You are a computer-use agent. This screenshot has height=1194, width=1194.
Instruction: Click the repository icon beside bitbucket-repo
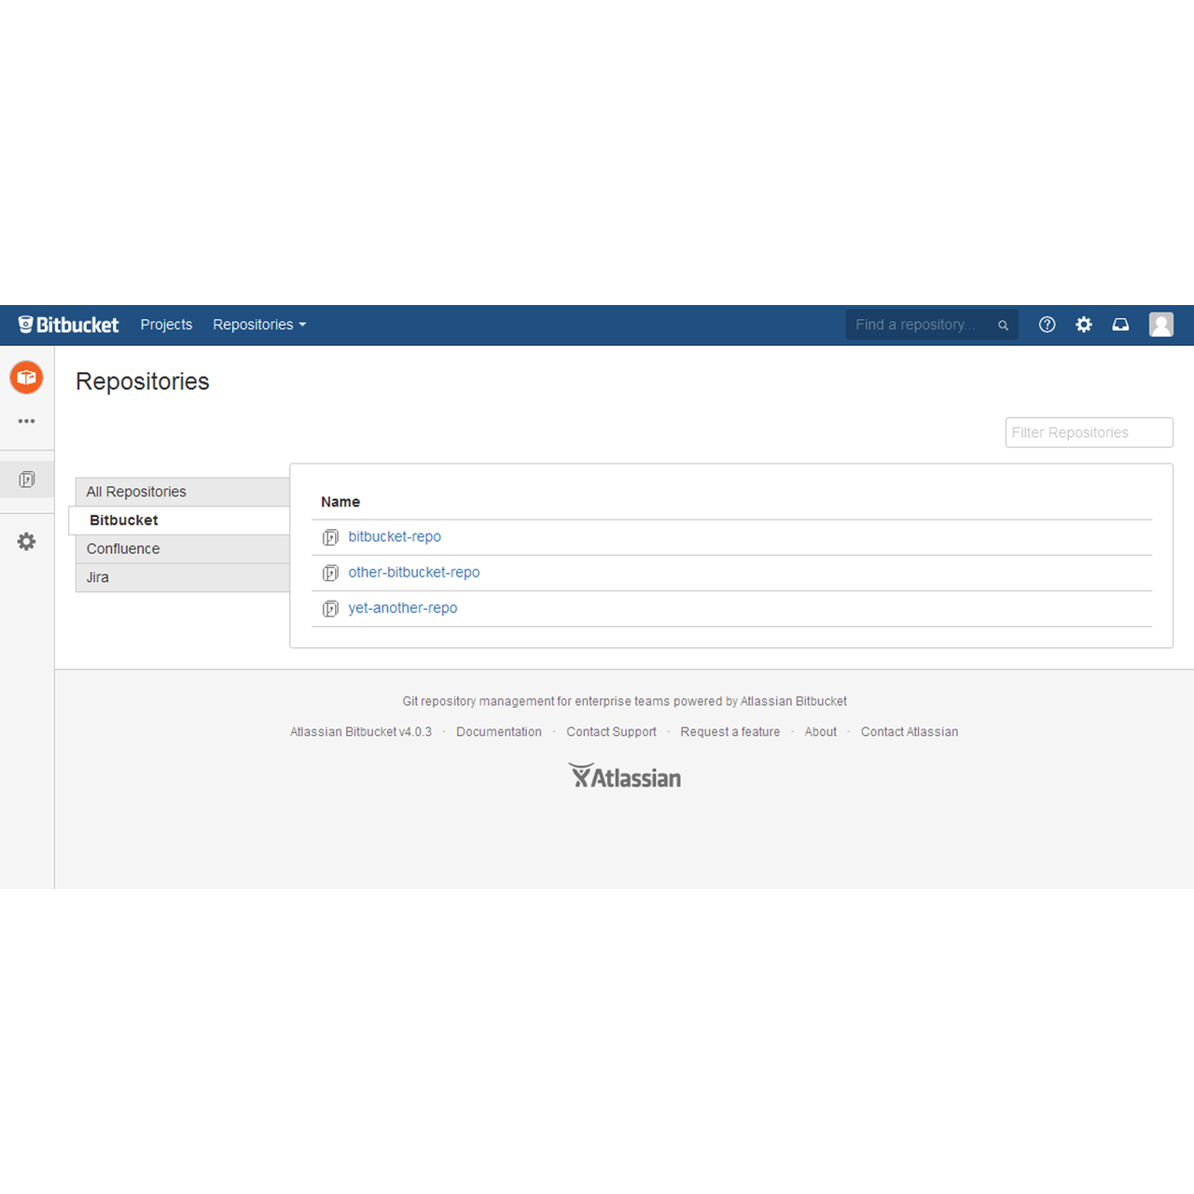click(330, 536)
